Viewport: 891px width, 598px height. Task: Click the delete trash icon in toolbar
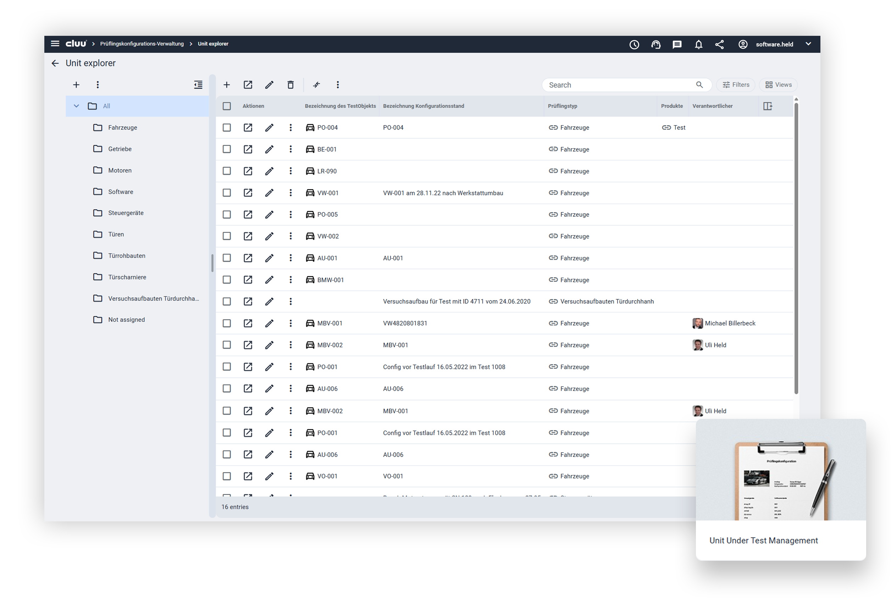click(290, 85)
